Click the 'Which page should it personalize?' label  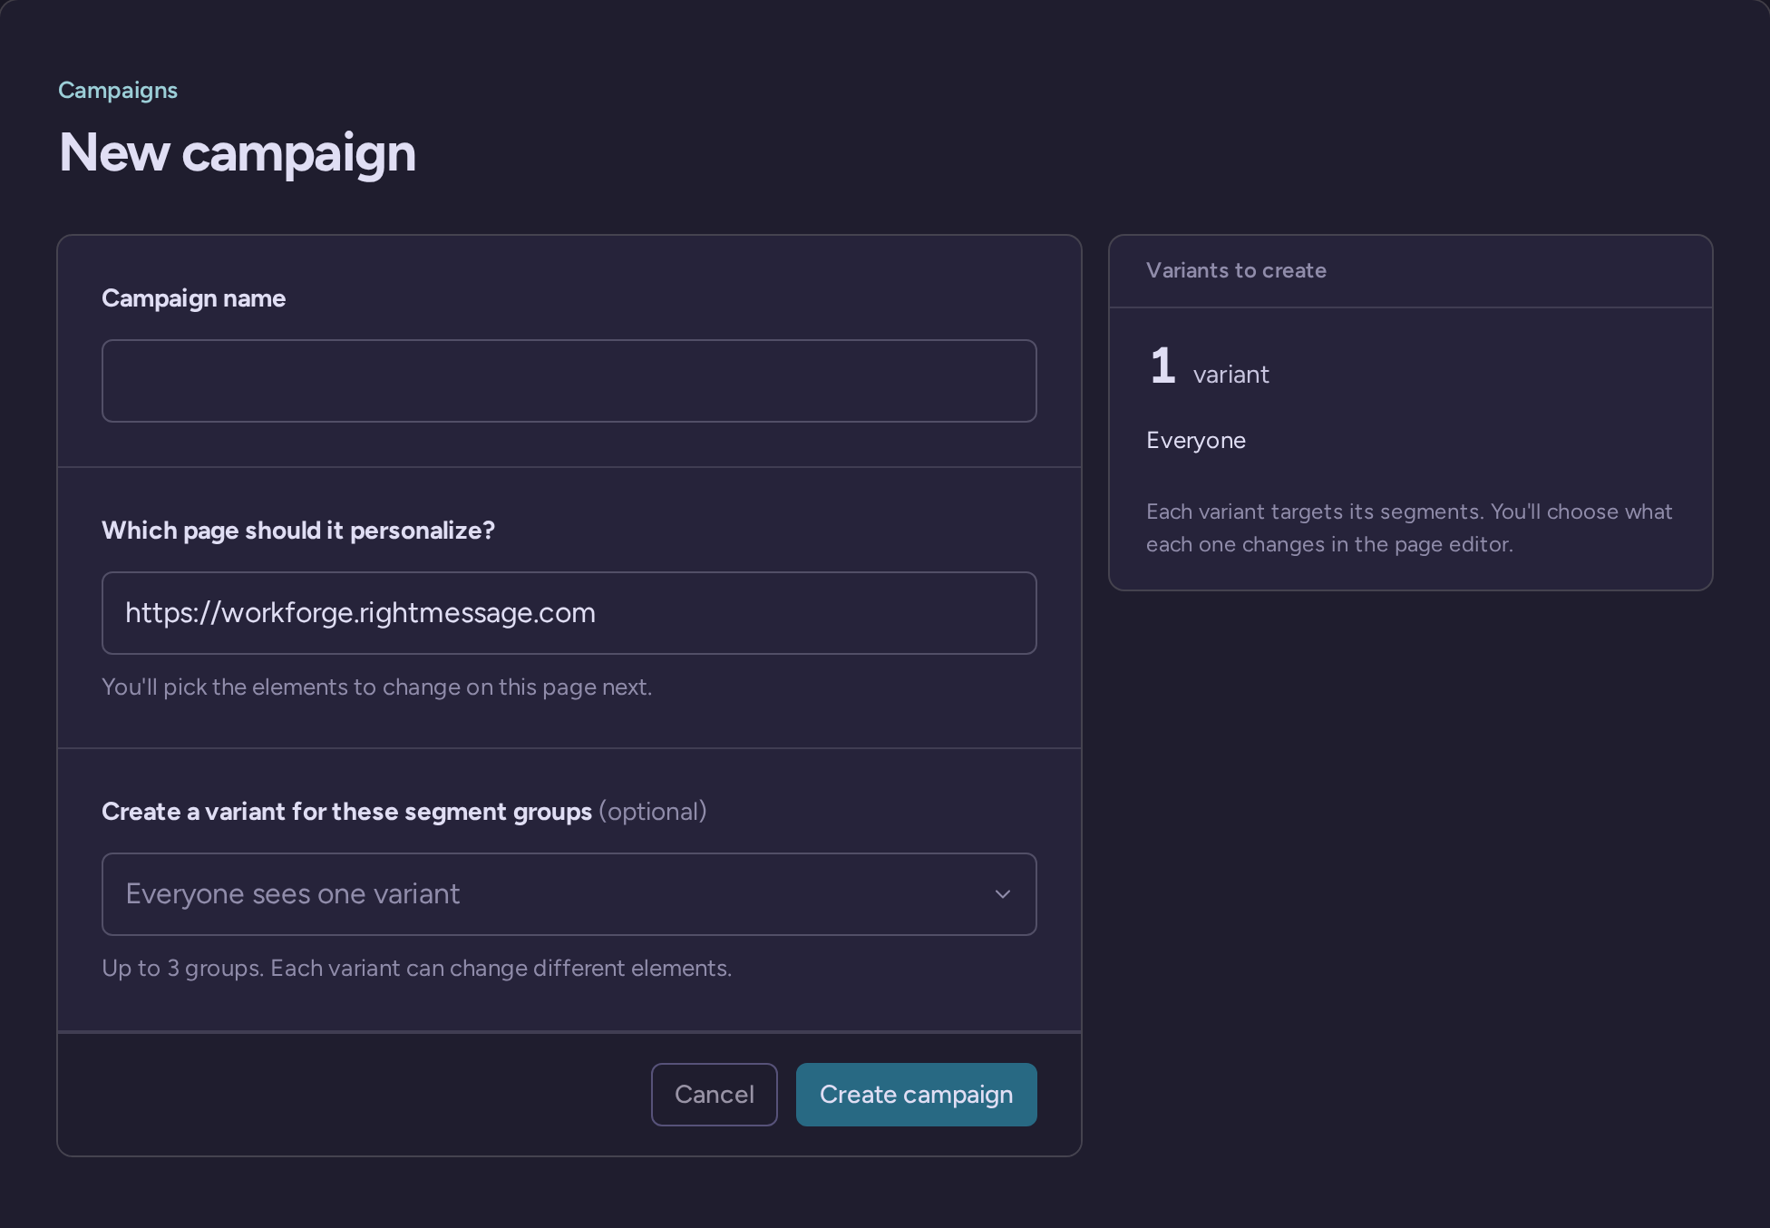pyautogui.click(x=298, y=531)
